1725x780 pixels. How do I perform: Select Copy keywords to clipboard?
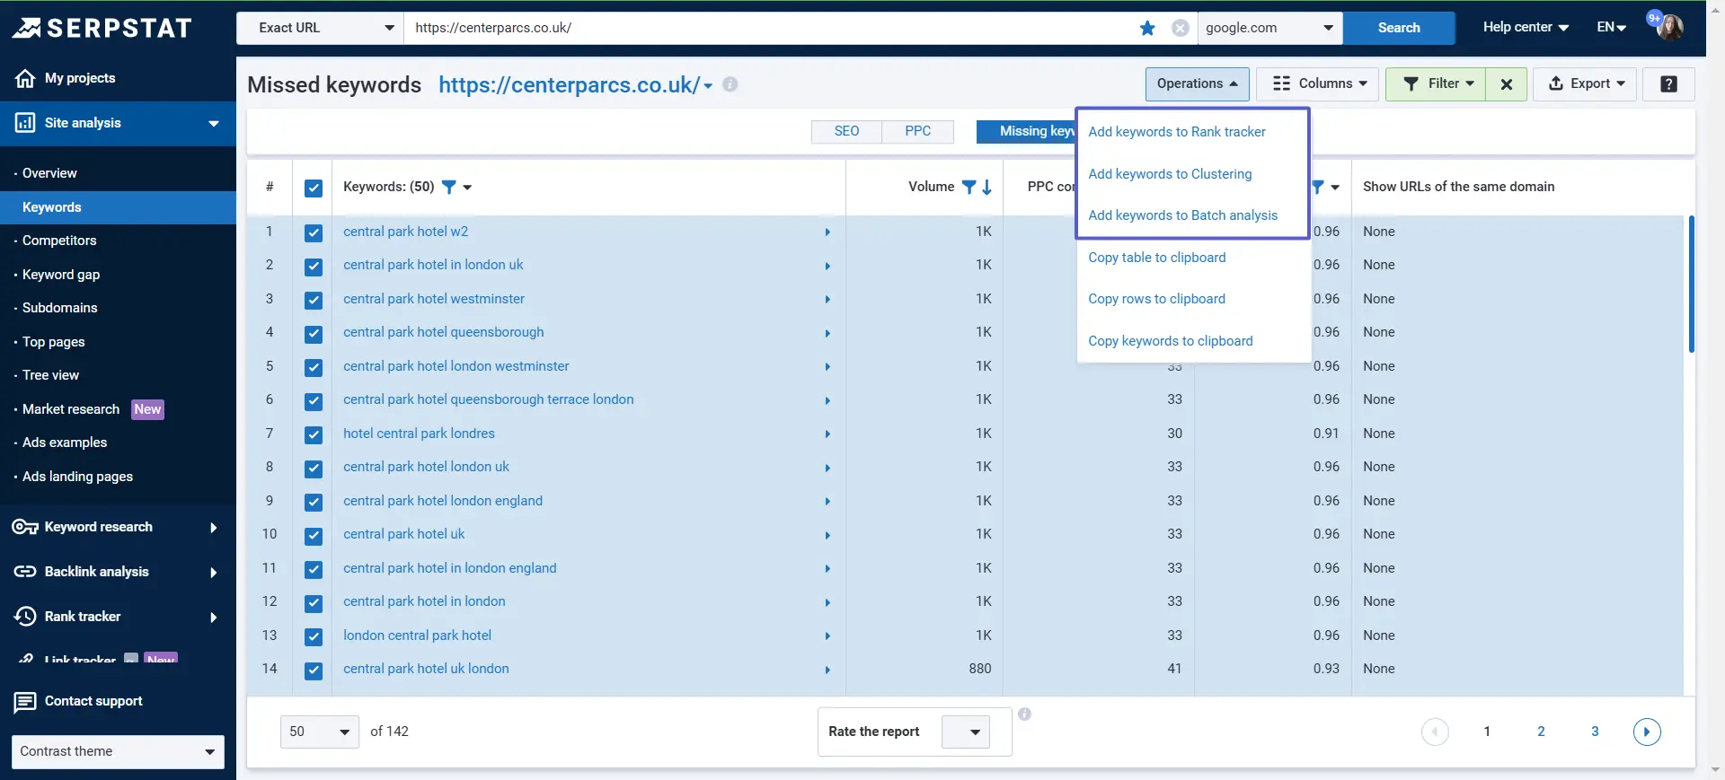(x=1170, y=341)
